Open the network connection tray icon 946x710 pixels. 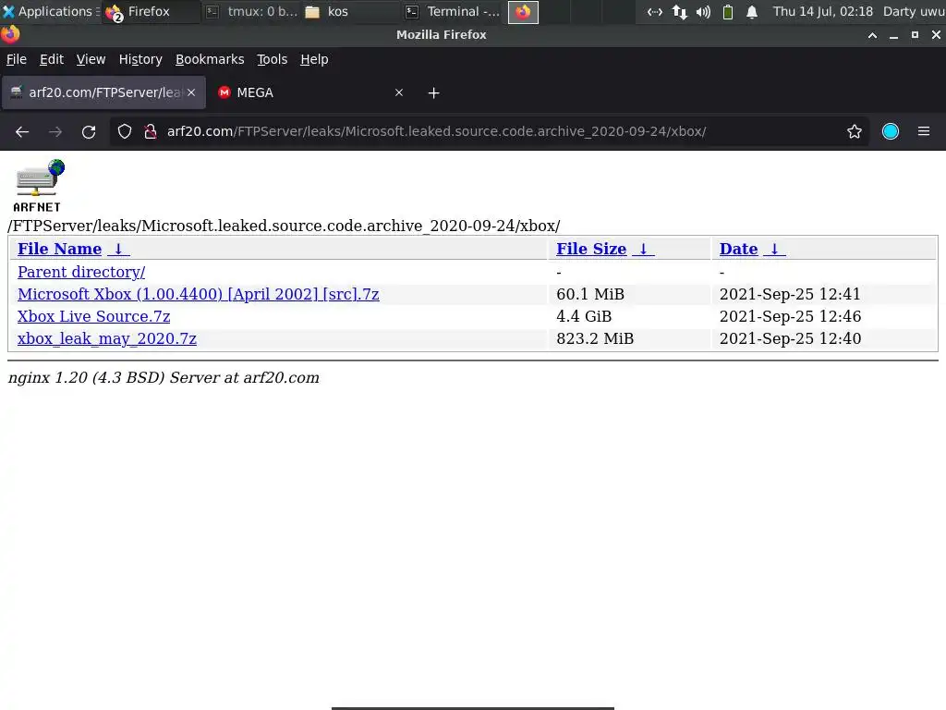pos(655,11)
